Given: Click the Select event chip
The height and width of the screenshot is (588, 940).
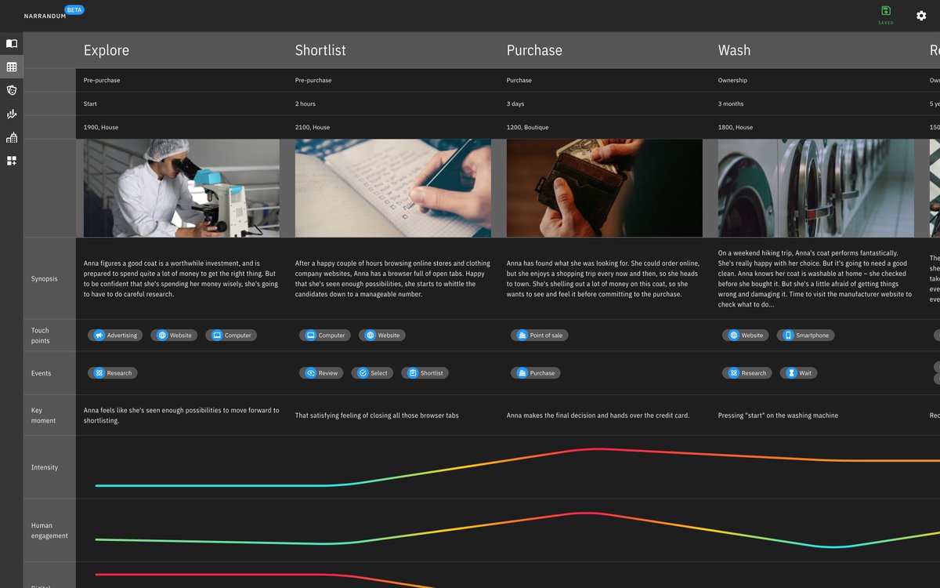Looking at the screenshot, I should tap(372, 373).
